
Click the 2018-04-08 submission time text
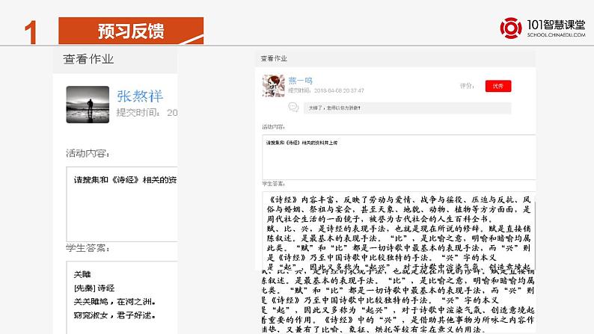click(x=339, y=90)
